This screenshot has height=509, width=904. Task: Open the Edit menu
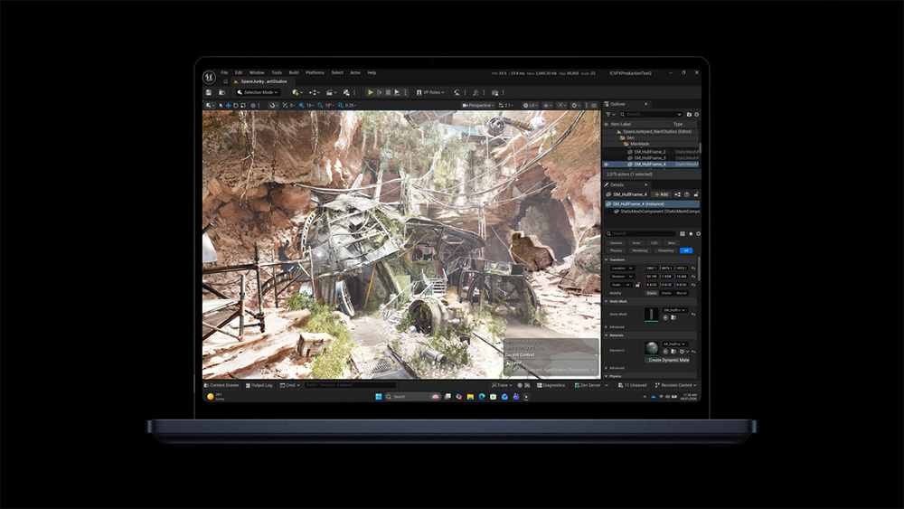(239, 72)
